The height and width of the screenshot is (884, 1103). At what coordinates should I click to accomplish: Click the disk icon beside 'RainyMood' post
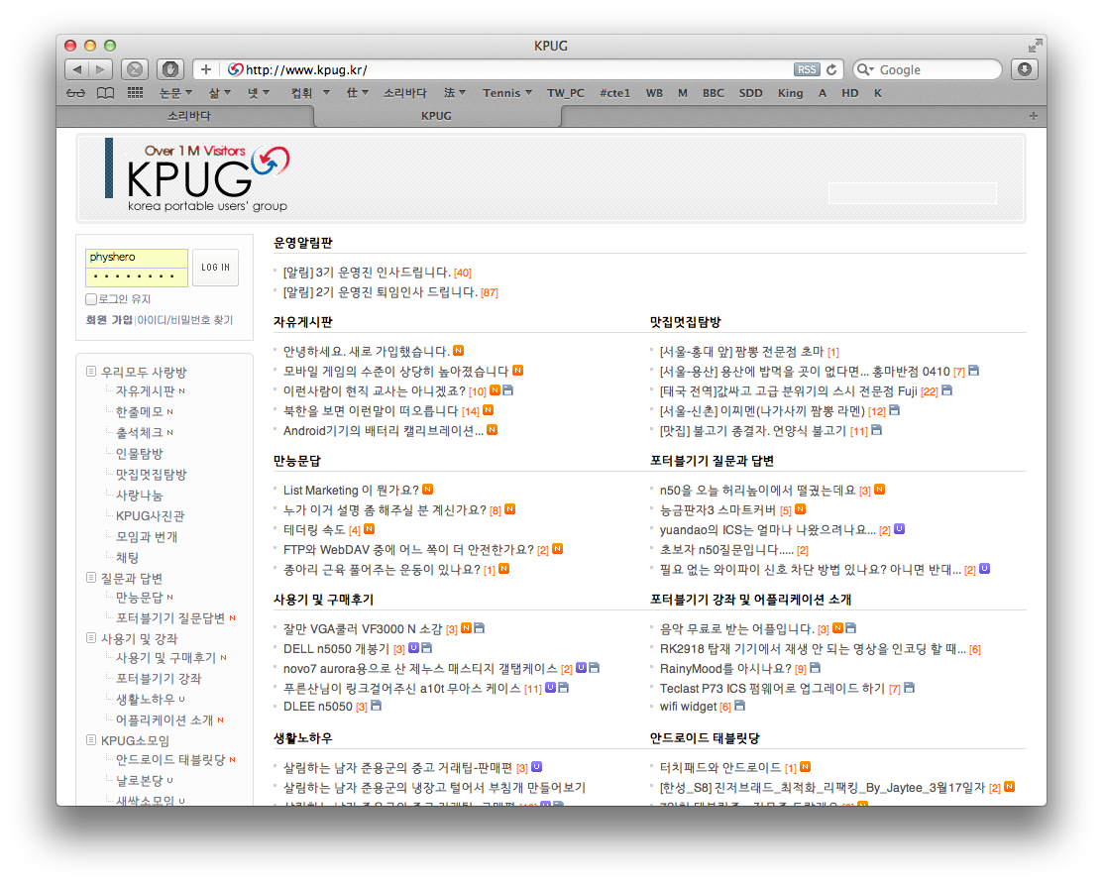click(x=816, y=667)
